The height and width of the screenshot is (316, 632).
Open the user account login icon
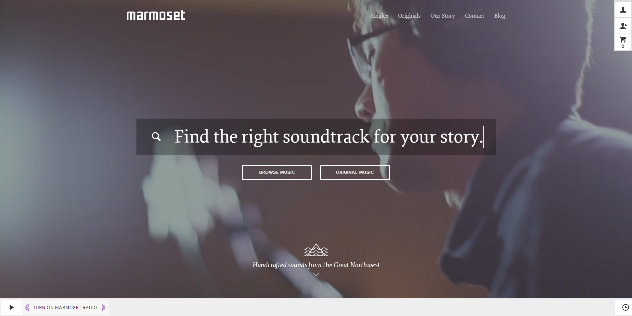pyautogui.click(x=623, y=10)
